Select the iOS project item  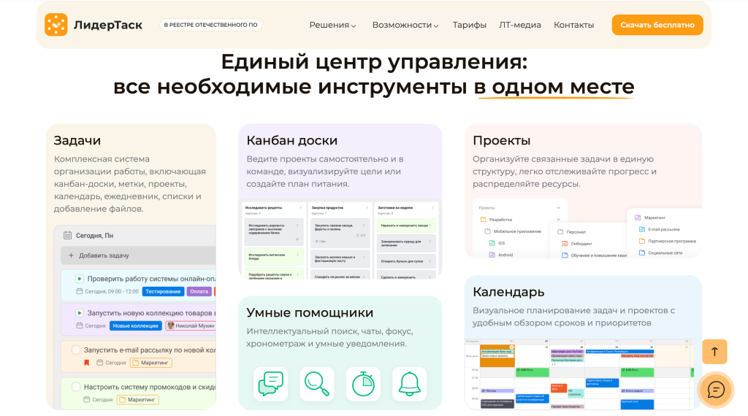pos(497,243)
